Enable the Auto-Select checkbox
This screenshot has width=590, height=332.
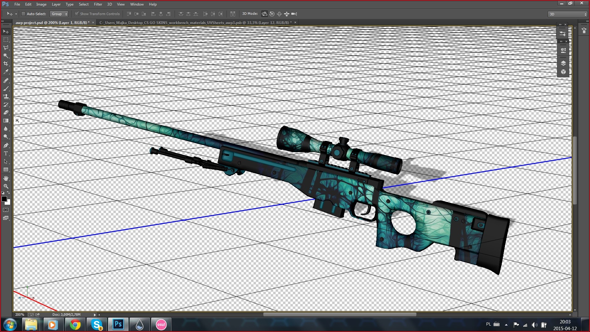pos(23,14)
